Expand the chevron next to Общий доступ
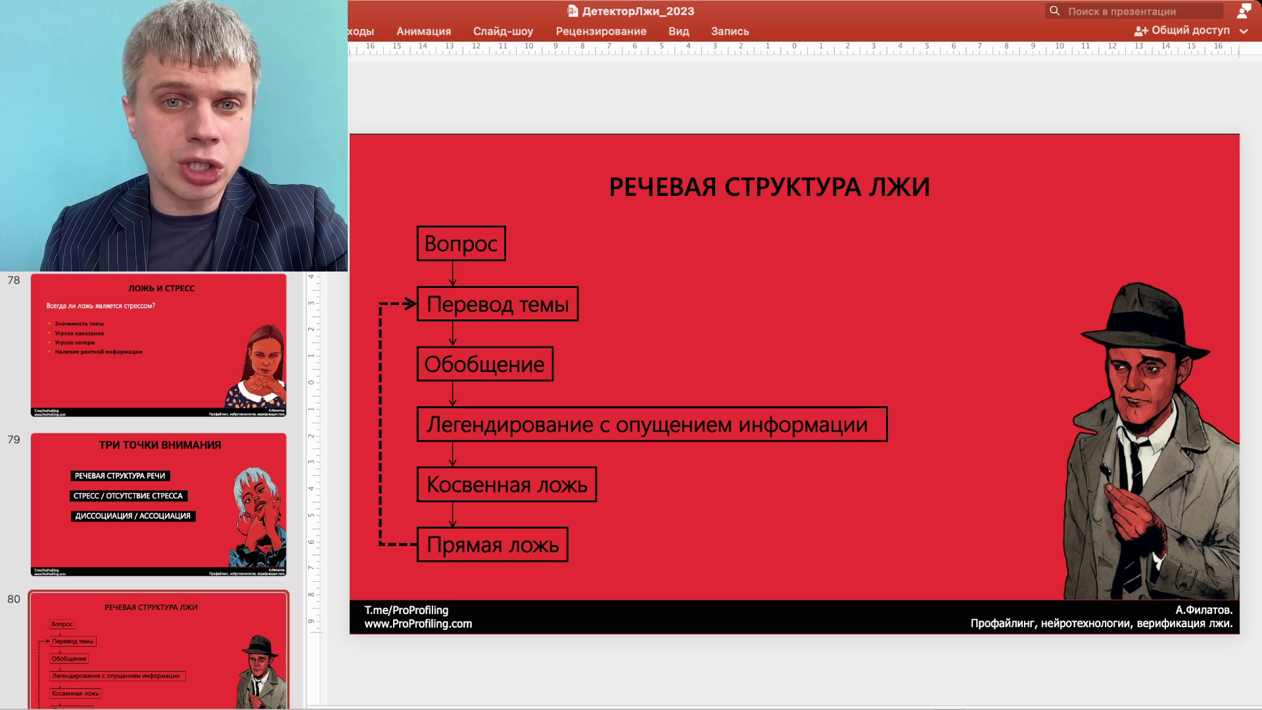Image resolution: width=1262 pixels, height=710 pixels. (1244, 31)
